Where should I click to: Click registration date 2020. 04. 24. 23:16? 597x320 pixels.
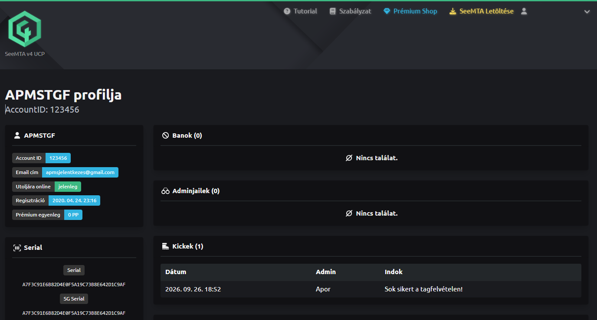tap(74, 200)
